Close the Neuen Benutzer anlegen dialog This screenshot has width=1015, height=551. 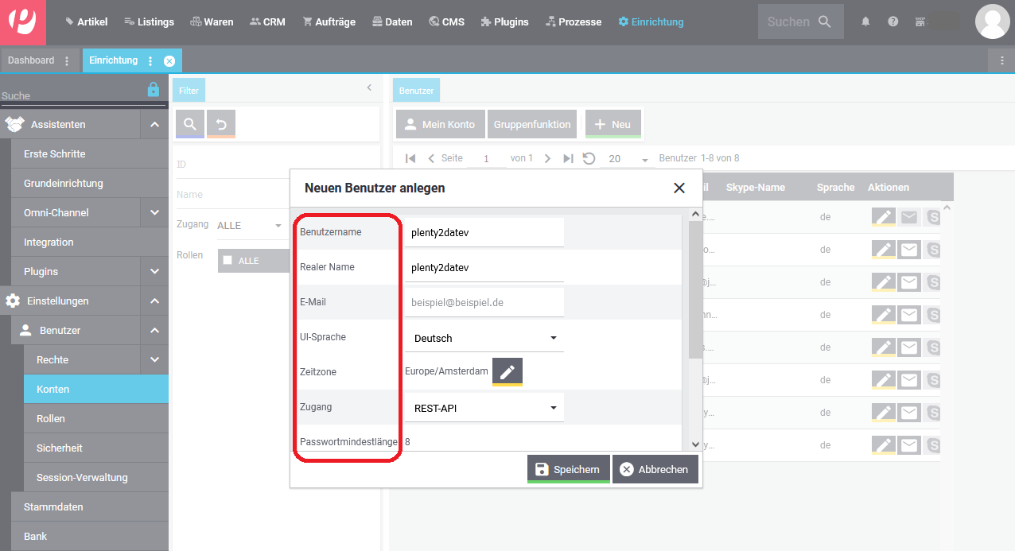tap(679, 188)
